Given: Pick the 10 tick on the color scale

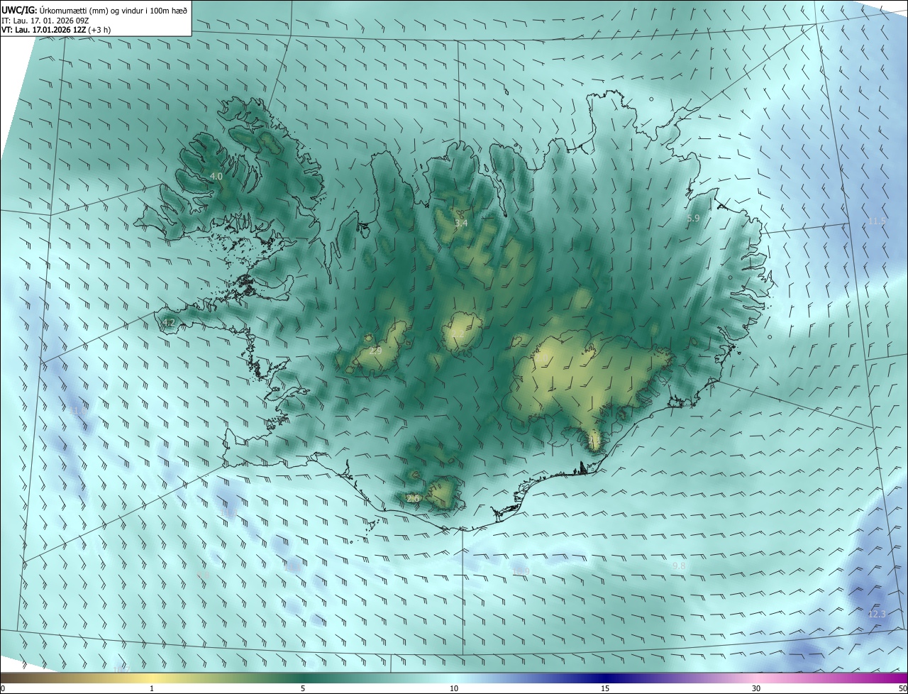Looking at the screenshot, I should pos(454,688).
